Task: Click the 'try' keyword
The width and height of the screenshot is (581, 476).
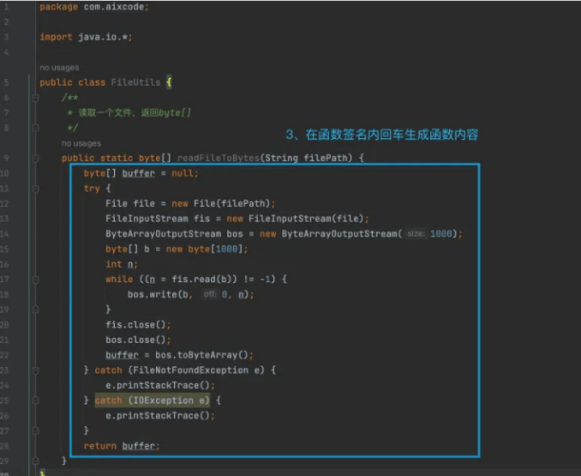Action: (x=92, y=189)
